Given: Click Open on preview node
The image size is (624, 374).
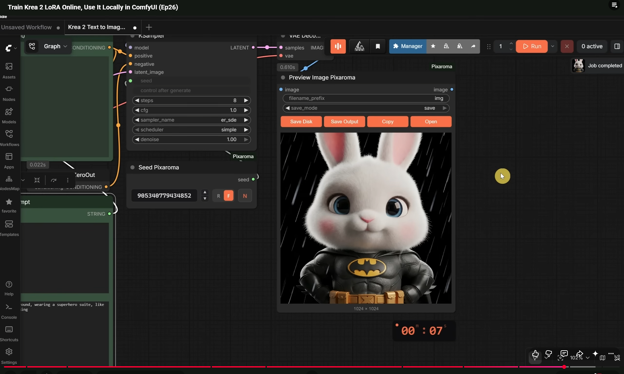Looking at the screenshot, I should [x=431, y=122].
